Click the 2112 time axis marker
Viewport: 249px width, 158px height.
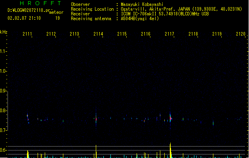point(51,34)
